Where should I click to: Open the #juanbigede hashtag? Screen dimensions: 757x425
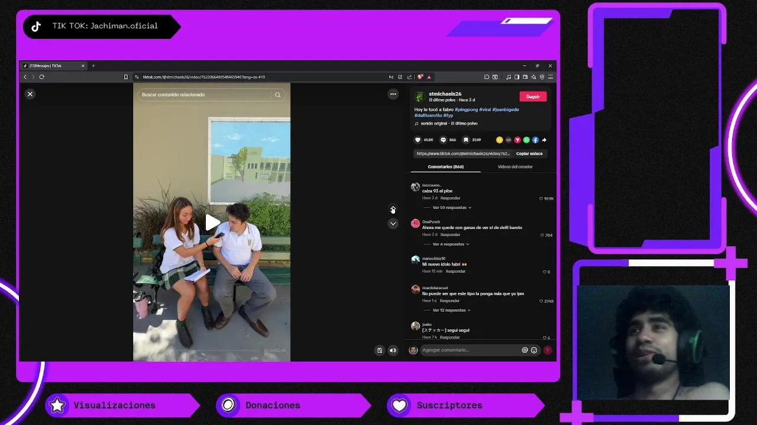click(506, 109)
